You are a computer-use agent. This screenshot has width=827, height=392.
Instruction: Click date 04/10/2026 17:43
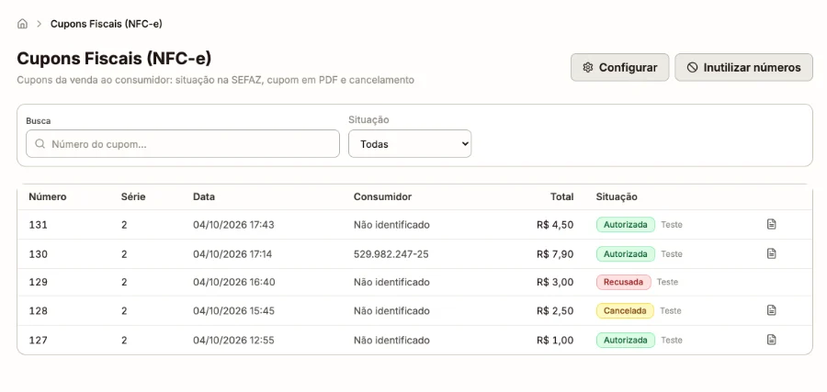[x=233, y=225]
